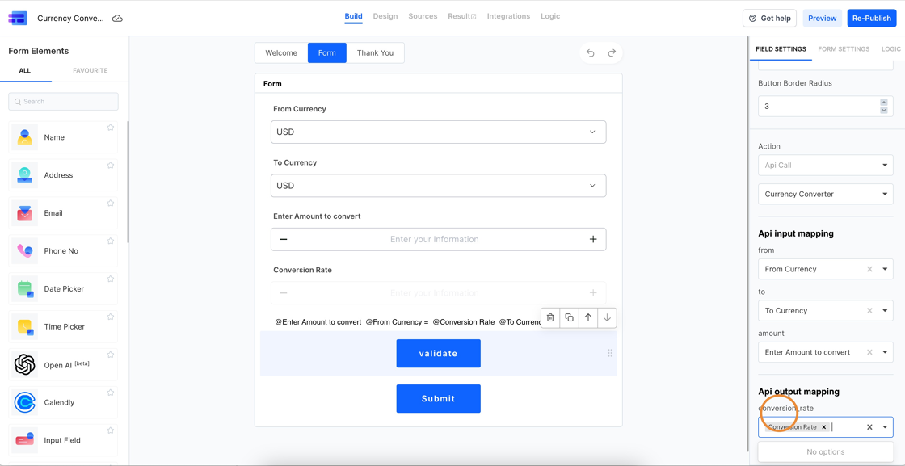Click the undo arrow icon

(x=590, y=52)
